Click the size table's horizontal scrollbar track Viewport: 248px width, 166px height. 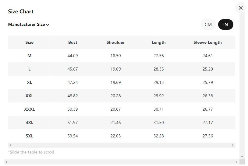pos(122,145)
